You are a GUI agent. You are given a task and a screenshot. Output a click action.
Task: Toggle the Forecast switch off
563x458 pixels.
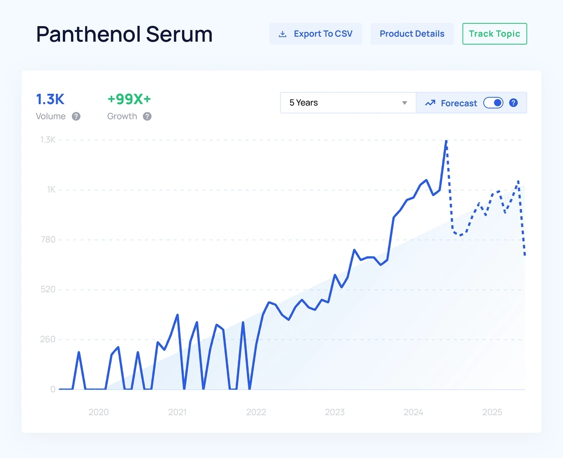(493, 103)
